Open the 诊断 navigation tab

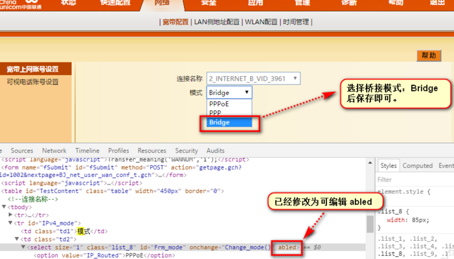[x=349, y=3]
